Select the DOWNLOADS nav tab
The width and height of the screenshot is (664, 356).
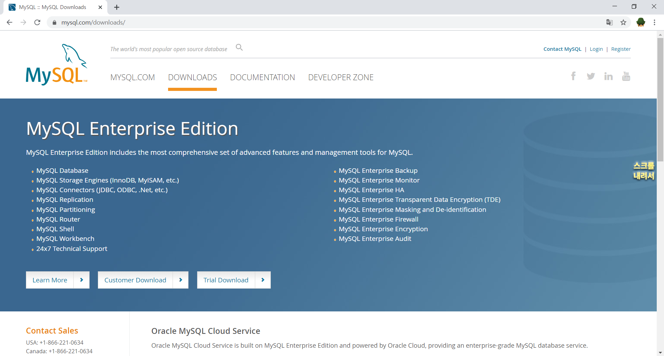[192, 77]
